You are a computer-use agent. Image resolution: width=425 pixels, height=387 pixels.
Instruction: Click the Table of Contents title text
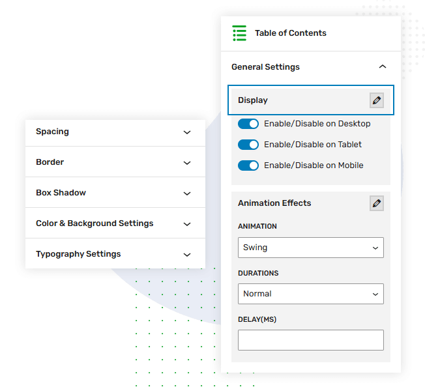point(290,33)
